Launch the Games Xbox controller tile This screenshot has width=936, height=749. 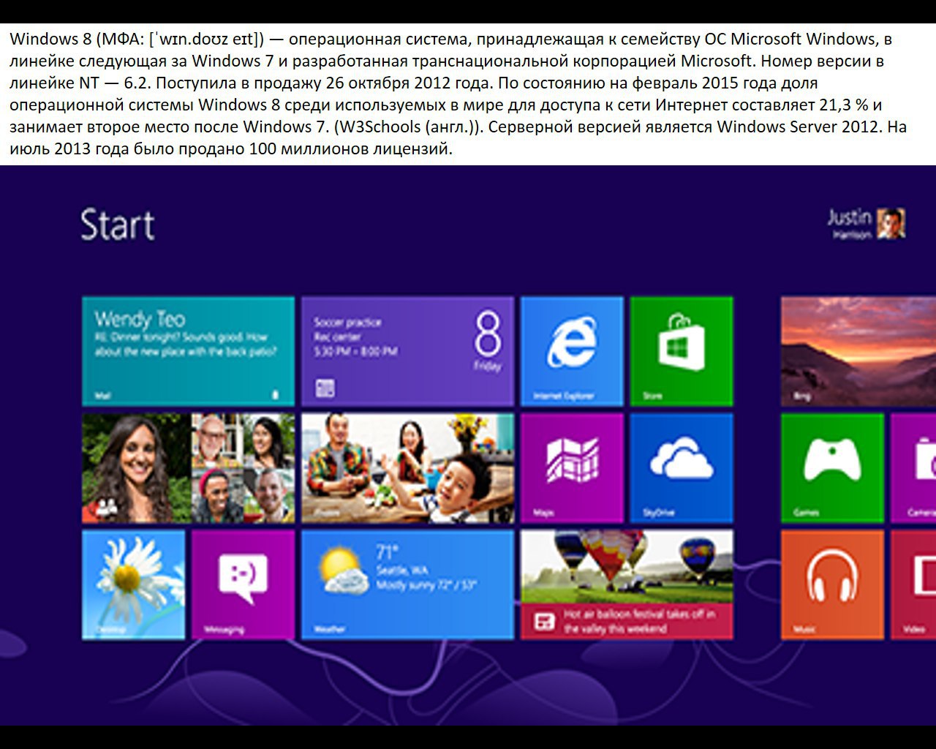tap(831, 468)
